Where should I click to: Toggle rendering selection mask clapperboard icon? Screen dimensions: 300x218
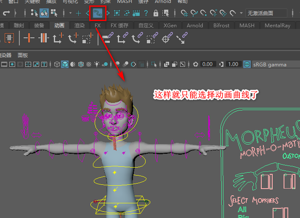(136, 13)
